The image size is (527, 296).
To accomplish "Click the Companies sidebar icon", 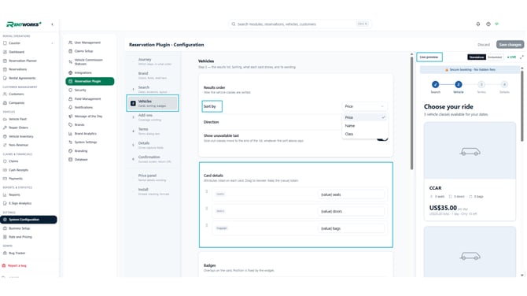I will click(x=5, y=102).
